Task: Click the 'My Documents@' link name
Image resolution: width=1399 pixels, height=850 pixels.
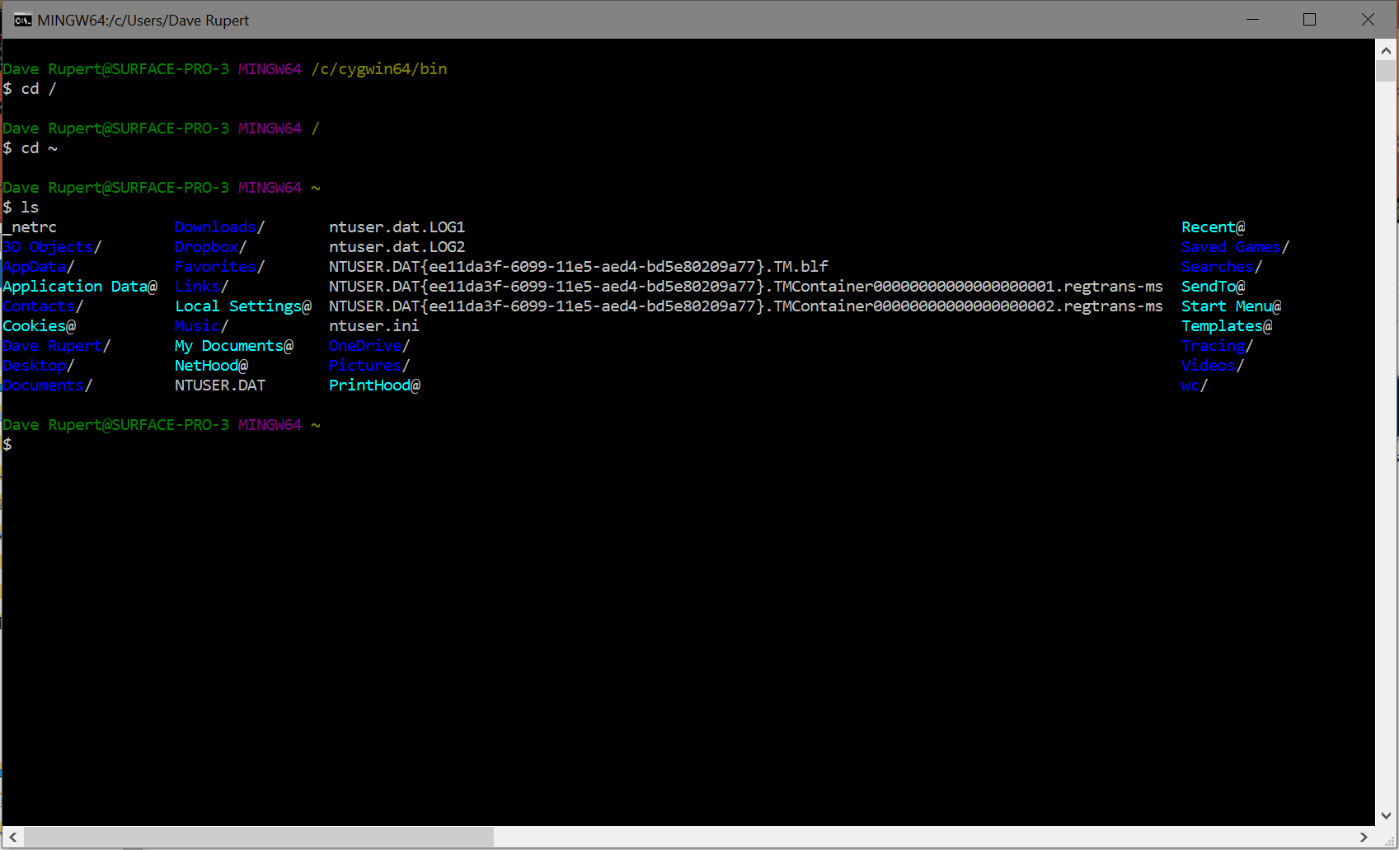Action: pos(234,346)
